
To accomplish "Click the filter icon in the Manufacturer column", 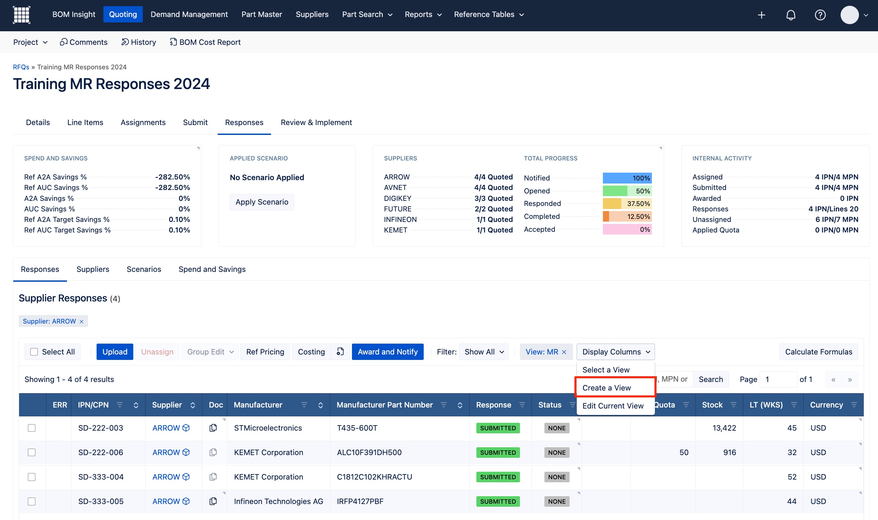I will 304,405.
